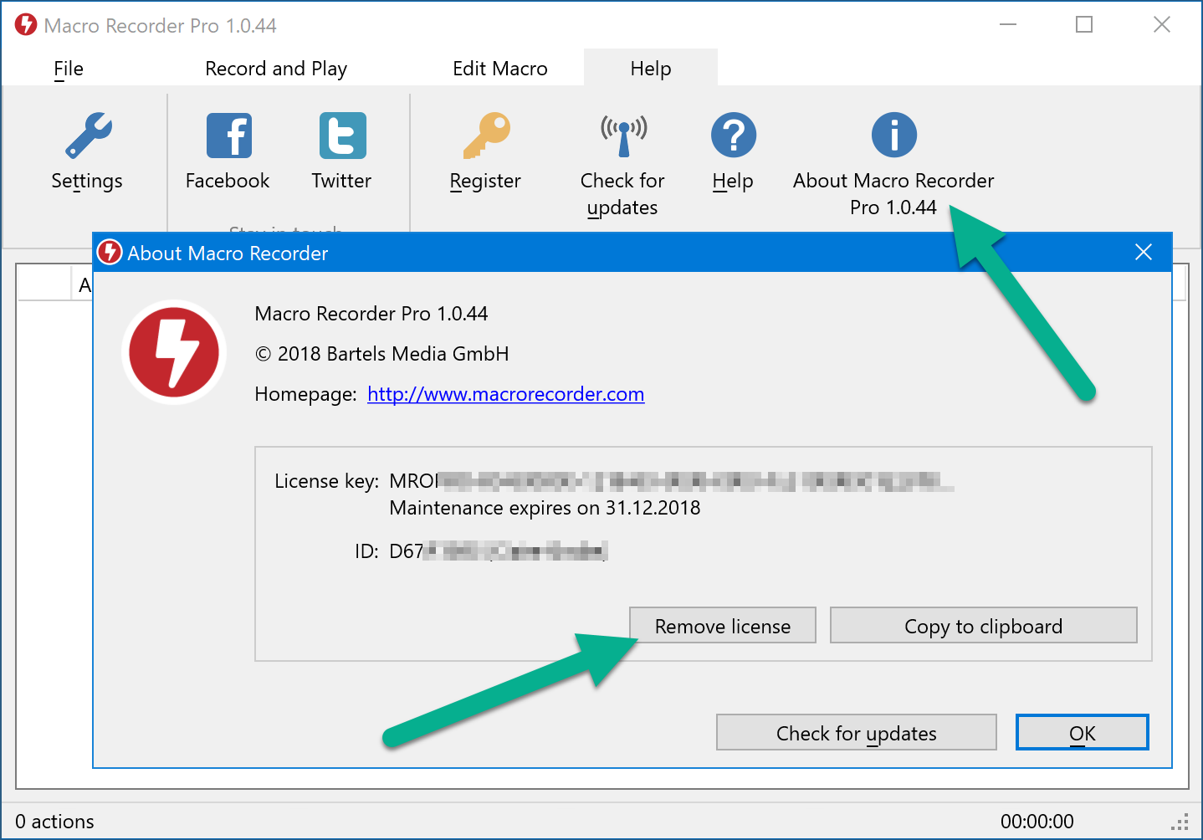Viewport: 1203px width, 840px height.
Task: Click the Copy to clipboard button
Action: coord(983,626)
